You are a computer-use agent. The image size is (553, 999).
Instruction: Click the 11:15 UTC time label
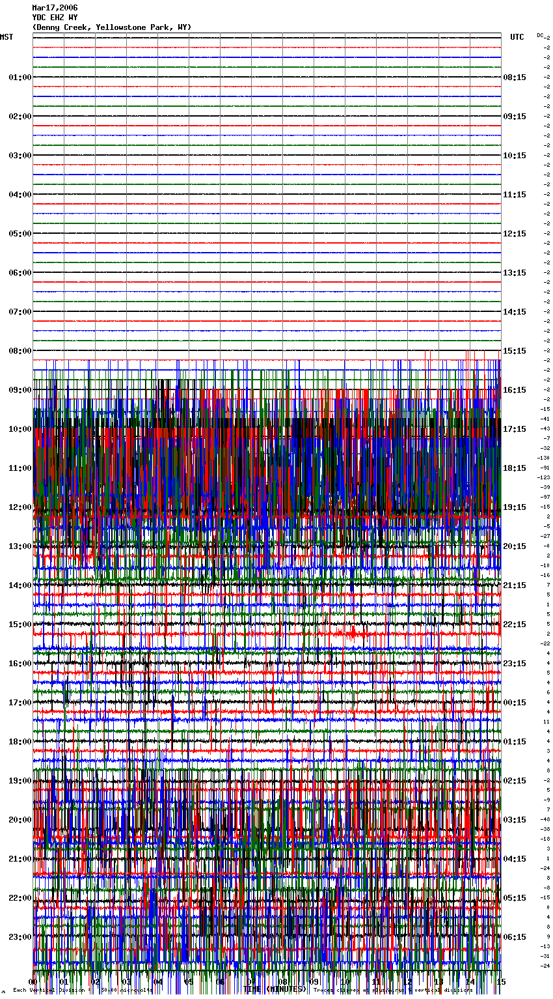tap(515, 195)
